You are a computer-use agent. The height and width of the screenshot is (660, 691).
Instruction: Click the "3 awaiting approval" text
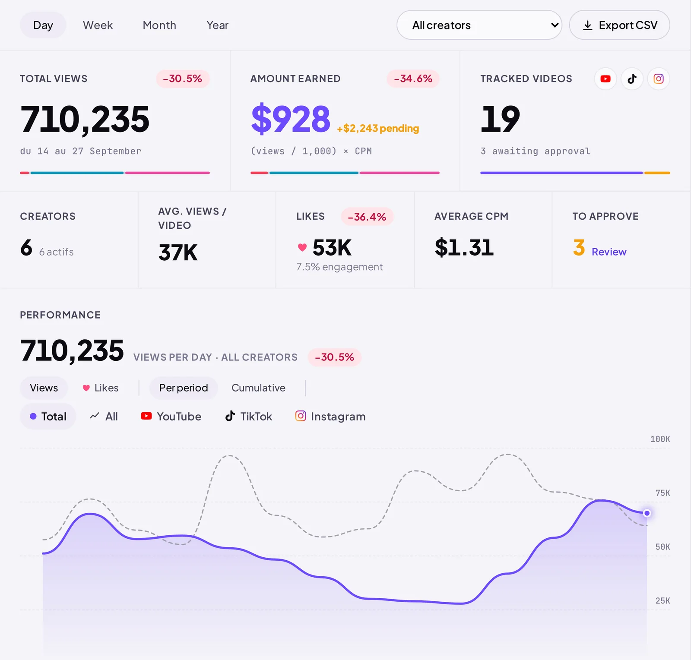pos(536,151)
